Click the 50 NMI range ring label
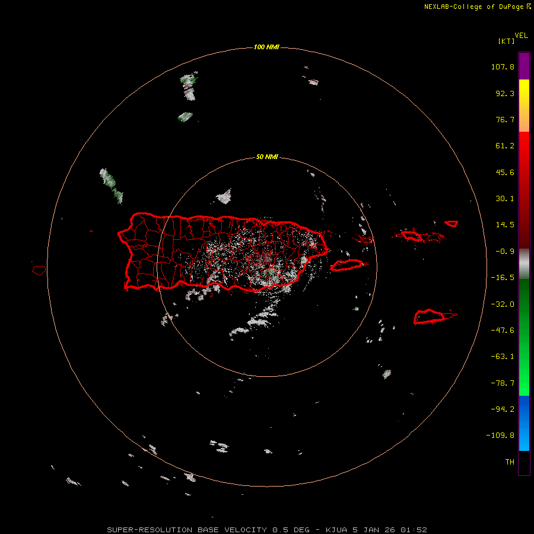This screenshot has width=534, height=534. click(x=267, y=157)
